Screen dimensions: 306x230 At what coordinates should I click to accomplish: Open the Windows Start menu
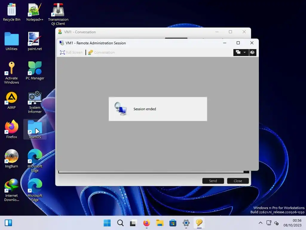(x=107, y=223)
